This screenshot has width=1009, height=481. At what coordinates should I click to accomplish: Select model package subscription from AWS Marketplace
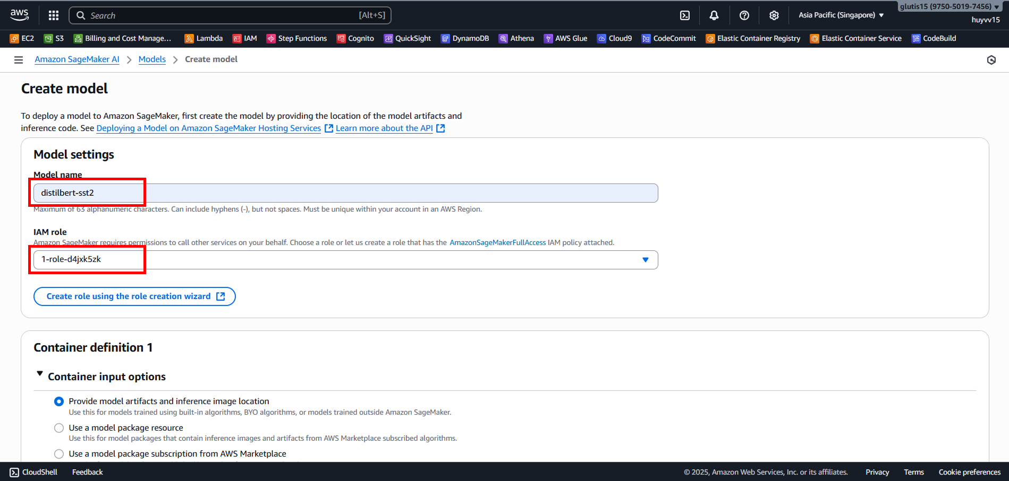[59, 454]
